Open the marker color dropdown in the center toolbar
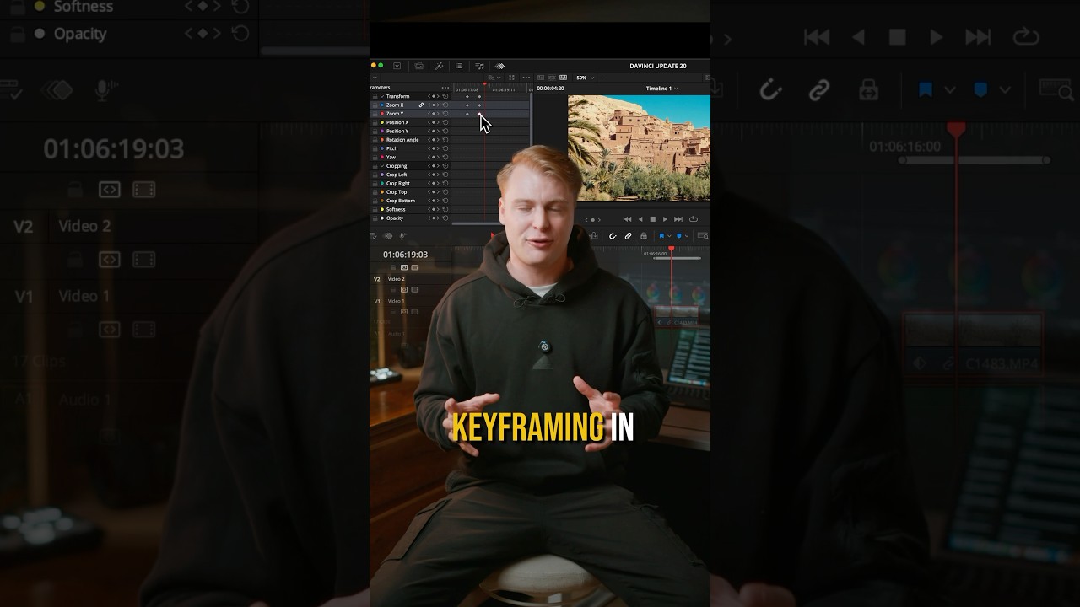This screenshot has height=607, width=1080. pyautogui.click(x=687, y=236)
